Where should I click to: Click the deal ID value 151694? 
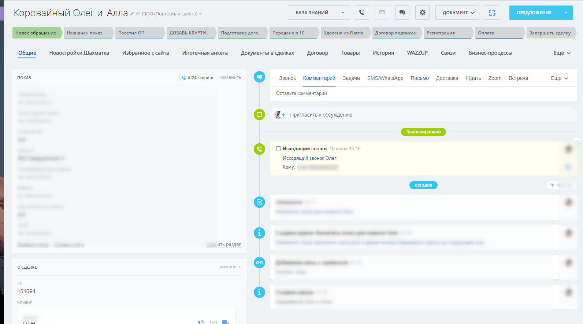26,291
